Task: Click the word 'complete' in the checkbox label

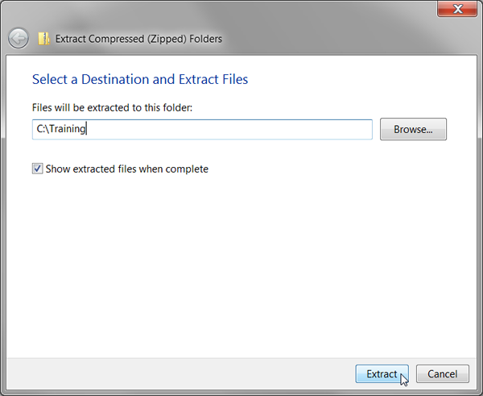Action: (x=187, y=169)
